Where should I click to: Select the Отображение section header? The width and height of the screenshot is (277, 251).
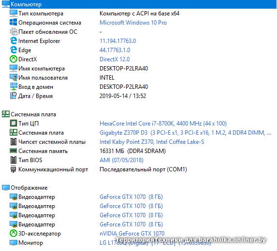(29, 188)
